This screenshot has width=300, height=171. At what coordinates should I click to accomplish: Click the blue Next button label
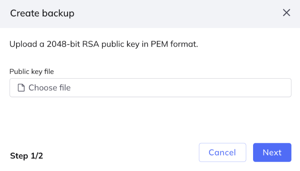(x=272, y=153)
